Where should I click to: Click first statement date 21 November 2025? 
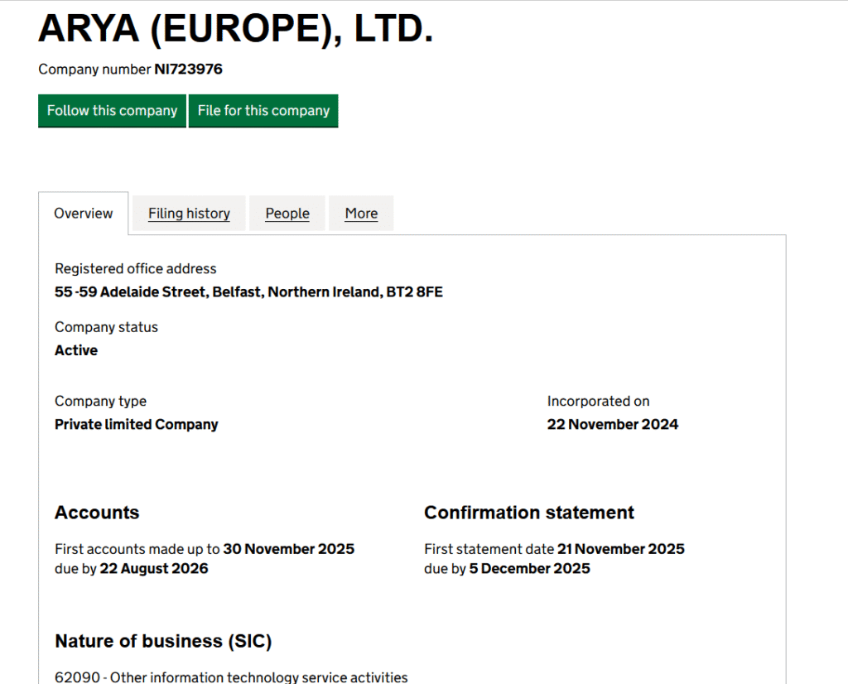point(620,549)
